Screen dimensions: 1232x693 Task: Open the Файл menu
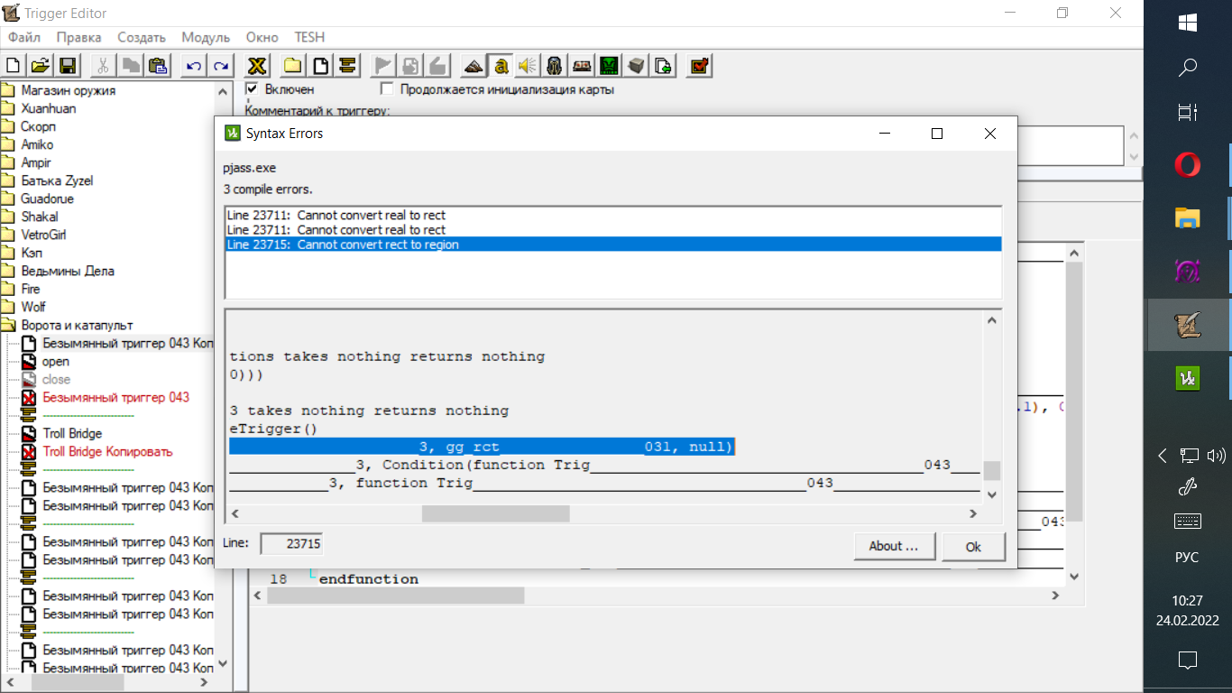click(24, 38)
